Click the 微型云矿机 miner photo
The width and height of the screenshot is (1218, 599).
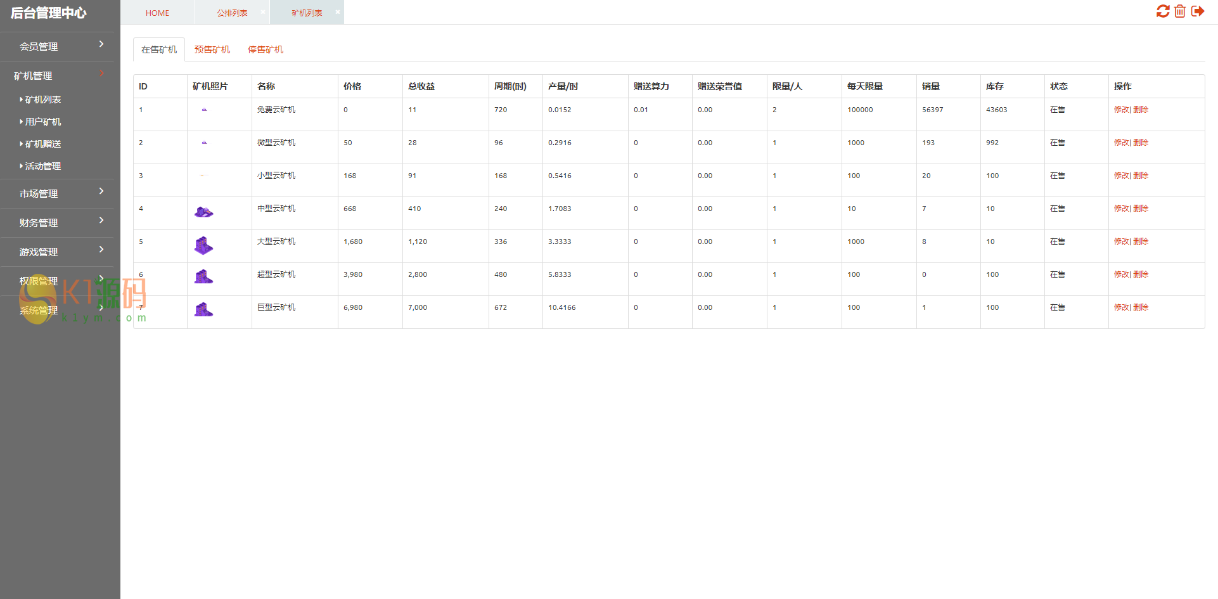tap(204, 143)
